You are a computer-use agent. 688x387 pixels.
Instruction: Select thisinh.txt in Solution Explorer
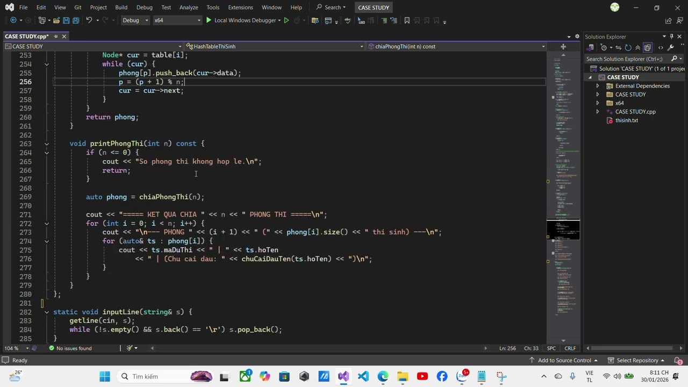[627, 120]
